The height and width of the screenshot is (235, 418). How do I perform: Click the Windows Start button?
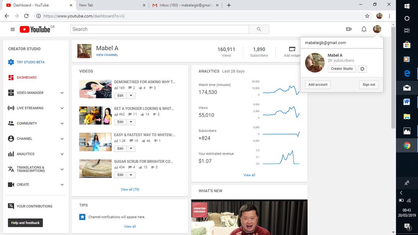point(407,6)
